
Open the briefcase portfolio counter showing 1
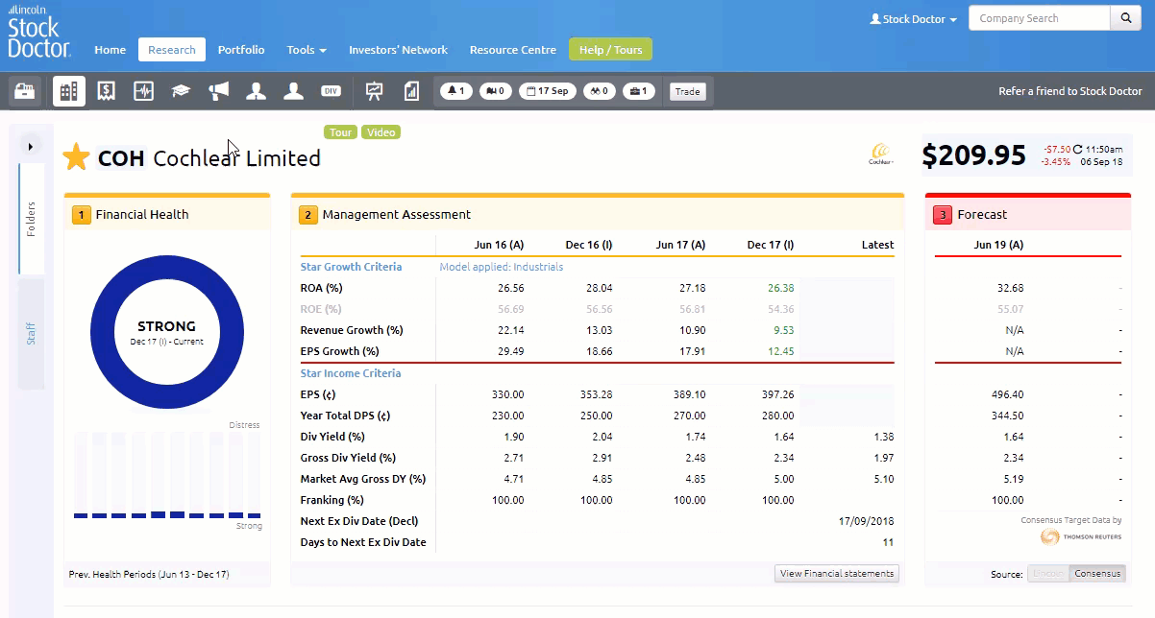coord(639,92)
